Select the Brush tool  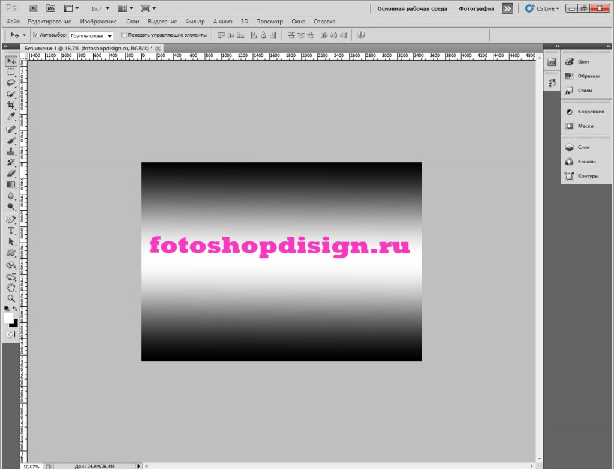pyautogui.click(x=11, y=141)
